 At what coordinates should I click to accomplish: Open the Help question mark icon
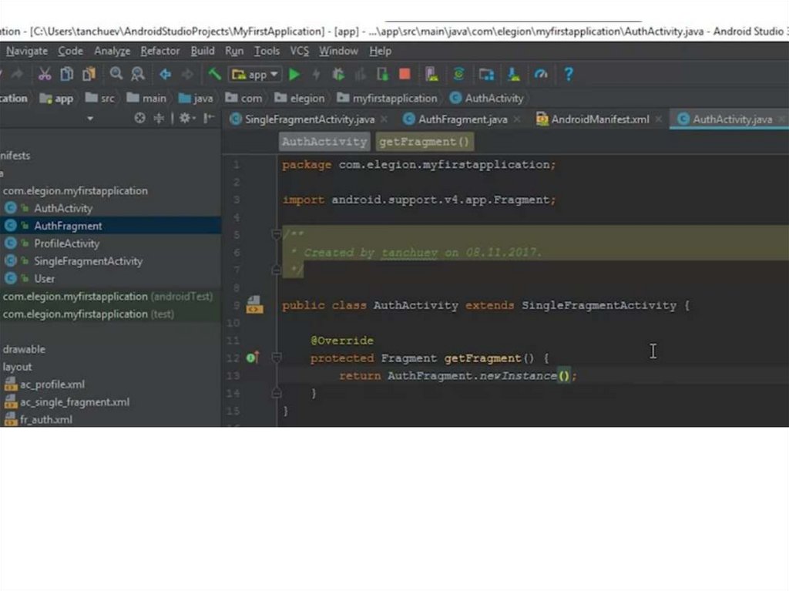[569, 75]
